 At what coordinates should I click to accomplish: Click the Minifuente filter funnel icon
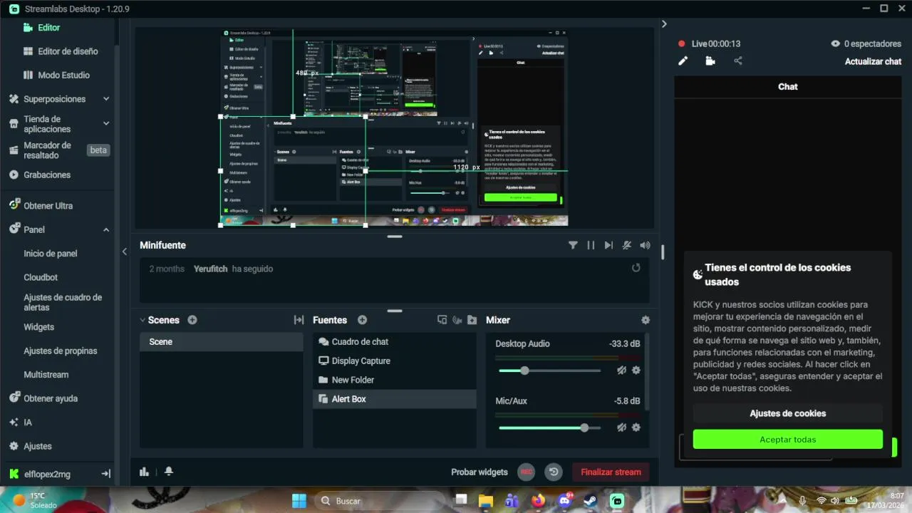tap(573, 245)
